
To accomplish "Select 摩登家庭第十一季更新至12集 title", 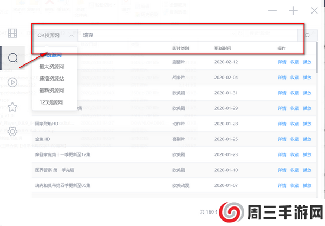I will click(63, 154).
